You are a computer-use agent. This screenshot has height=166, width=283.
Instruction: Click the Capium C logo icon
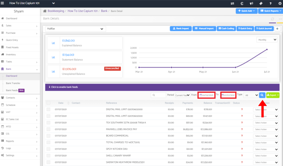(x=242, y=3)
